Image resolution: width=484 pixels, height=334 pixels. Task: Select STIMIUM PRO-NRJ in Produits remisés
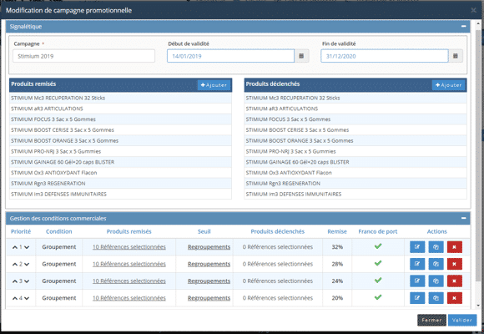click(x=120, y=151)
